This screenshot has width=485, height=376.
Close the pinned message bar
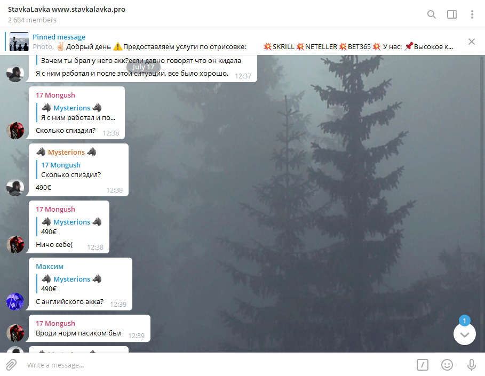(x=471, y=42)
